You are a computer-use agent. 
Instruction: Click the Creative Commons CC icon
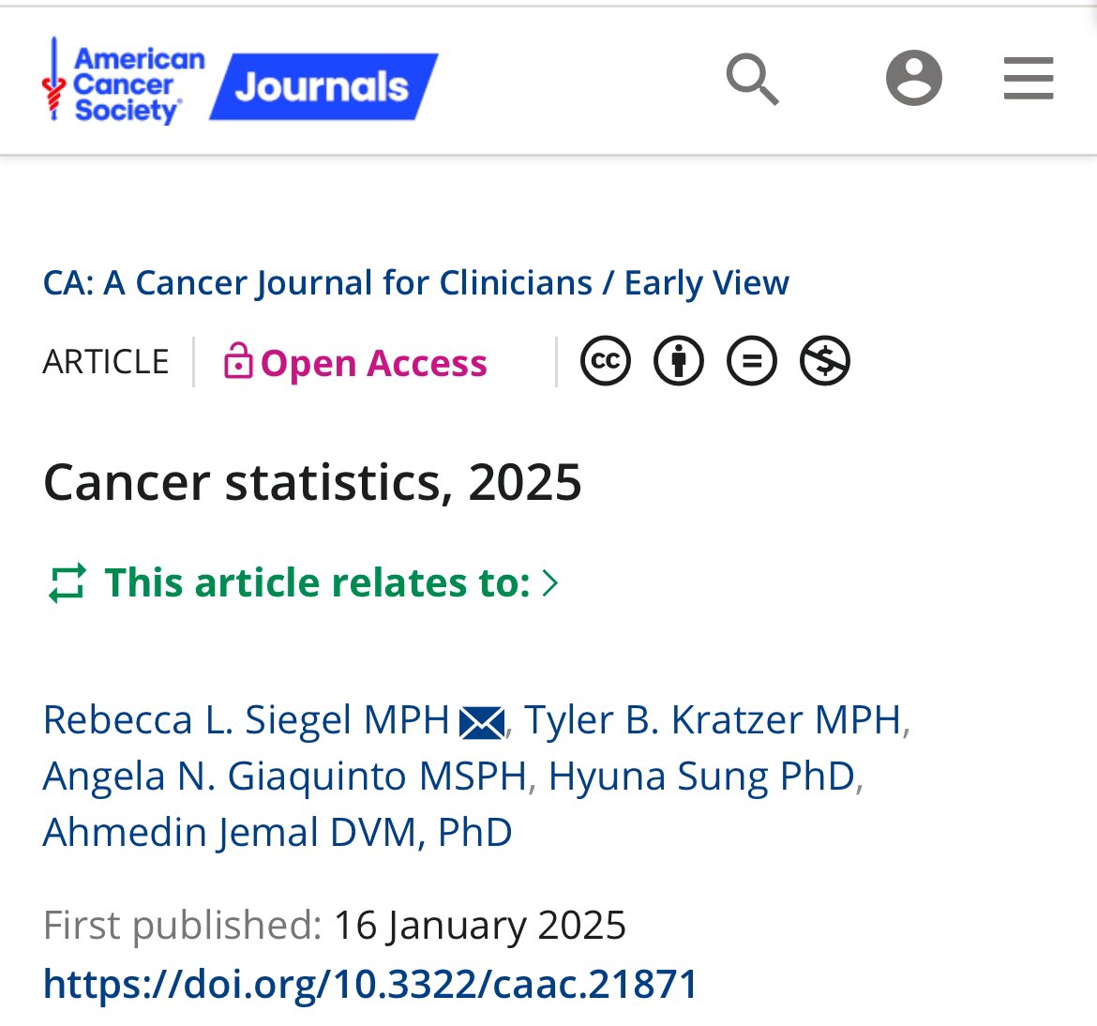pyautogui.click(x=605, y=361)
